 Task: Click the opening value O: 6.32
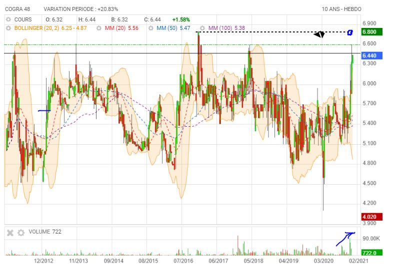click(x=54, y=19)
